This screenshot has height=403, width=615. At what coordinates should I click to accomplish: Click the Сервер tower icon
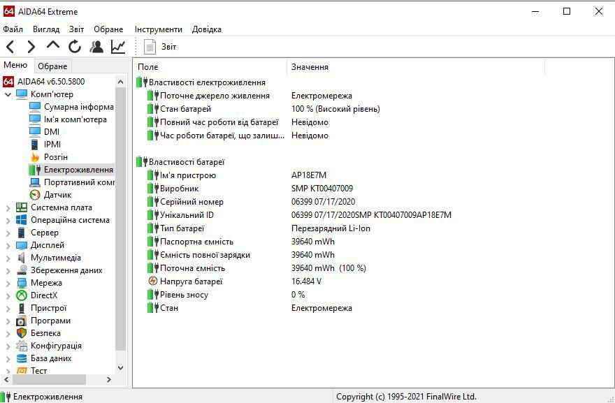pyautogui.click(x=21, y=232)
